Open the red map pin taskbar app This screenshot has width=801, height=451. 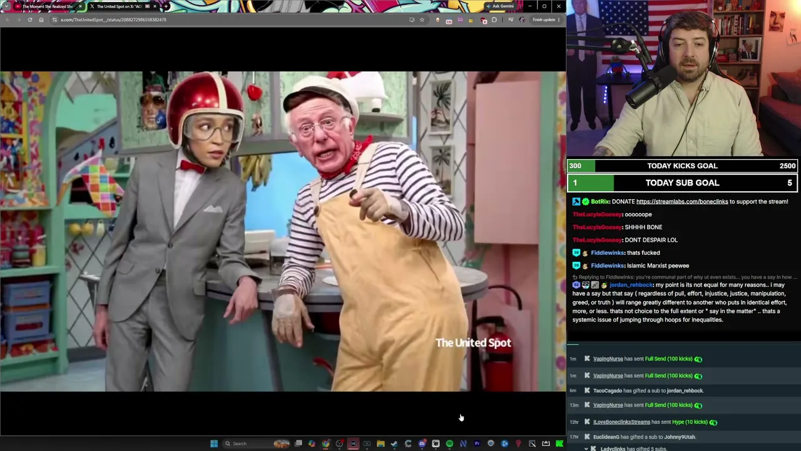[518, 443]
